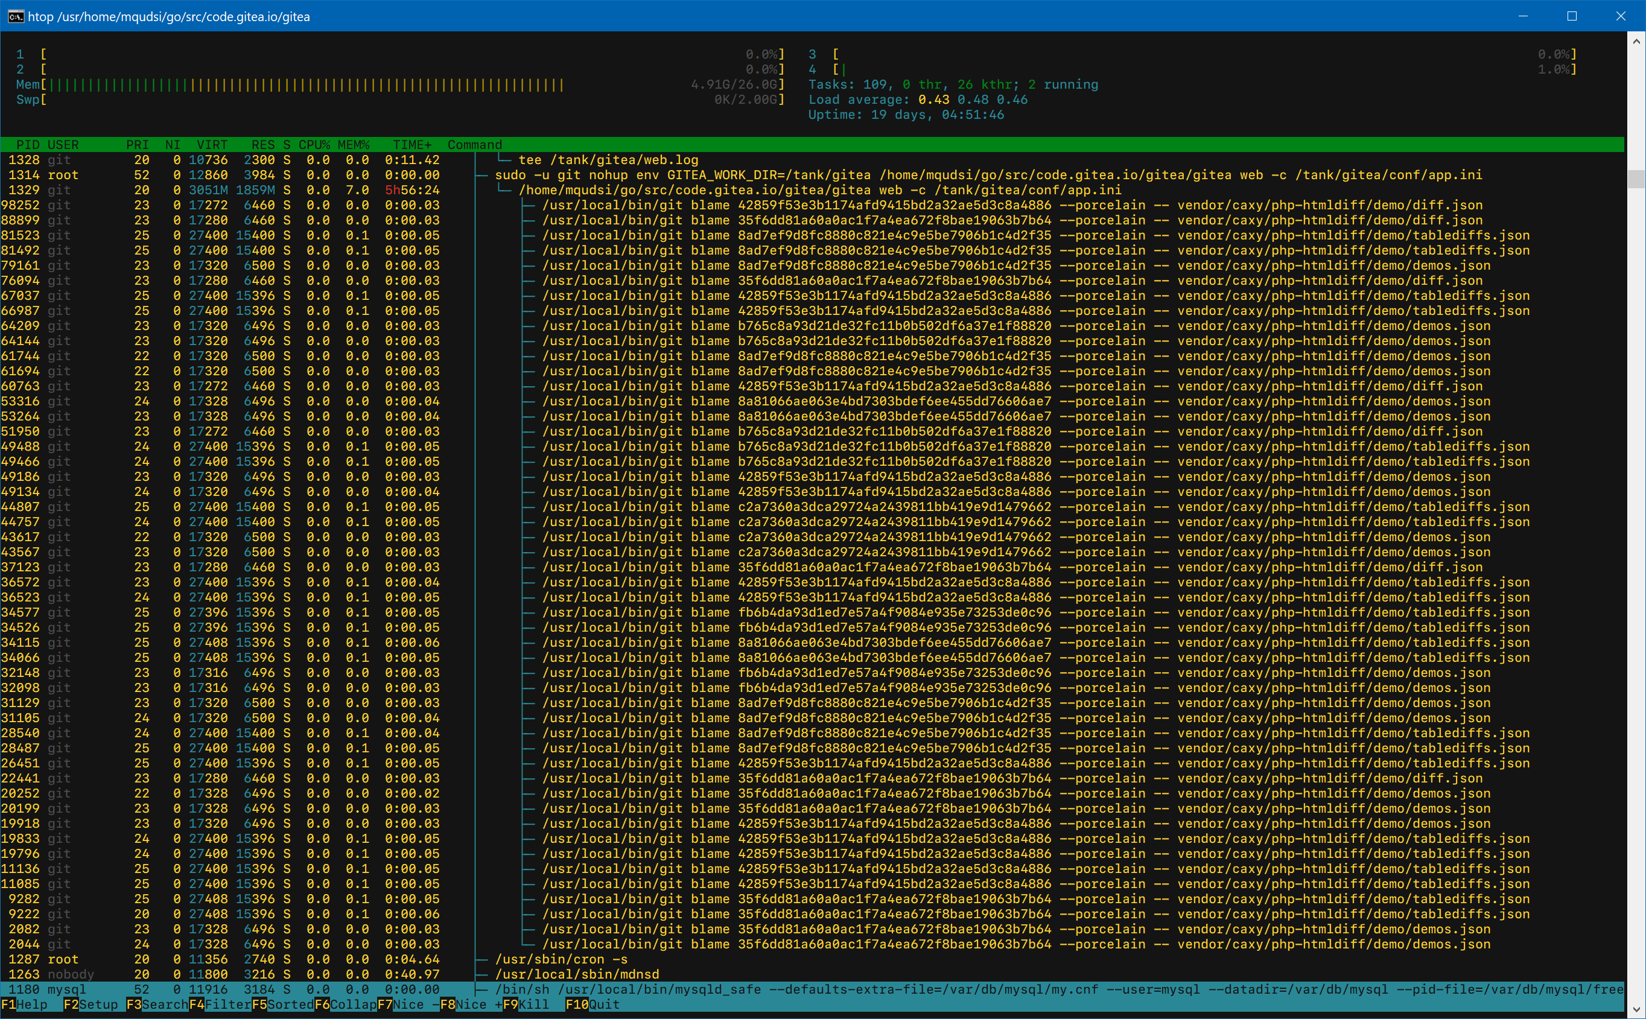The image size is (1646, 1019).
Task: Select git blame process PID 9222
Action: (x=812, y=914)
